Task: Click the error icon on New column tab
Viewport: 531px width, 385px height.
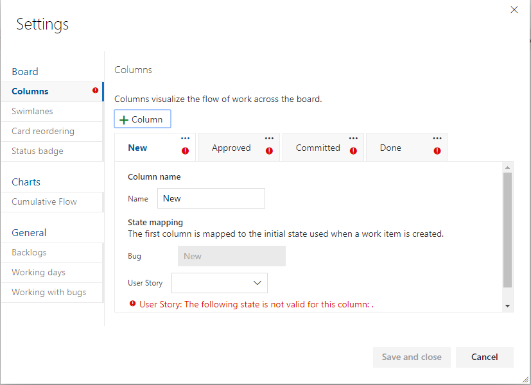Action: point(186,151)
